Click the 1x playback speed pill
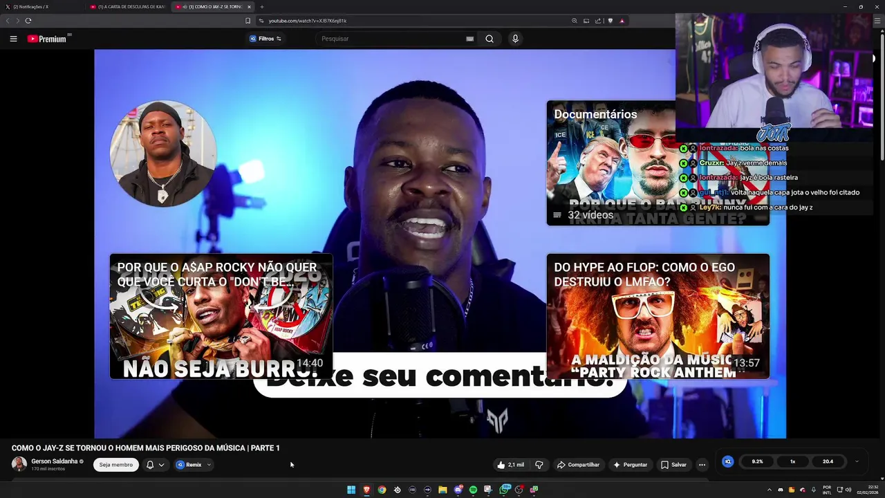Viewport: 885px width, 498px height. 793,461
